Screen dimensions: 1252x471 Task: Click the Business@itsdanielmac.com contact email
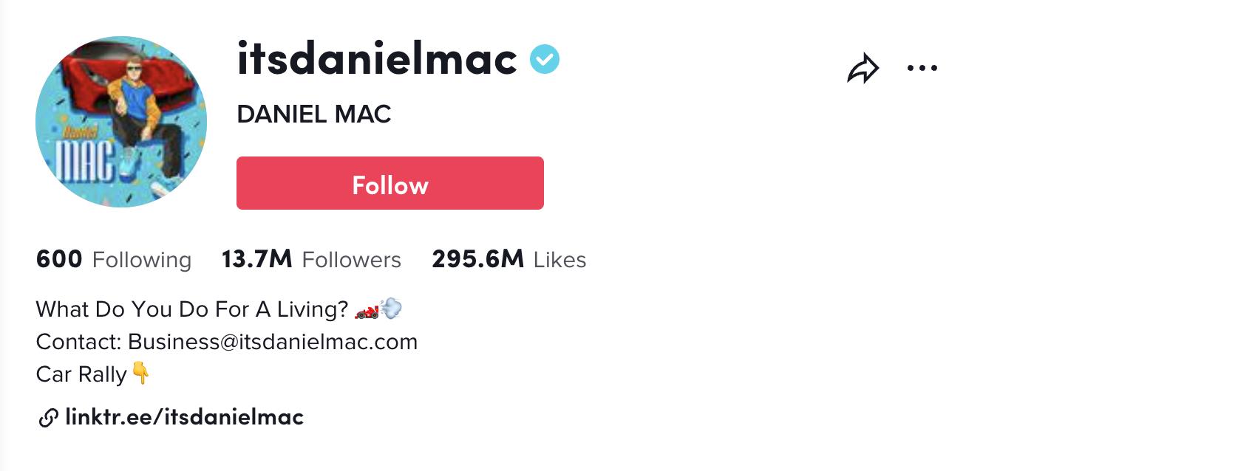point(273,342)
